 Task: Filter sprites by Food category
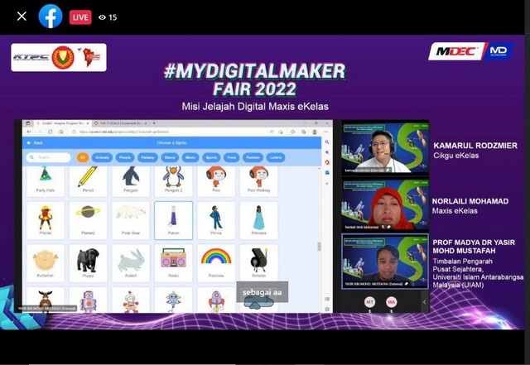(x=232, y=157)
